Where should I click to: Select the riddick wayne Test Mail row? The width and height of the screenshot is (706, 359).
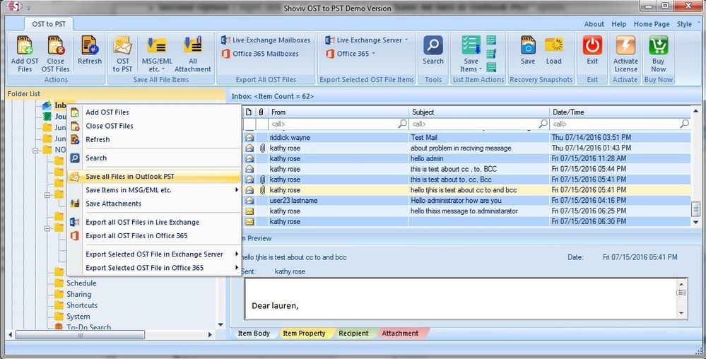pyautogui.click(x=467, y=137)
